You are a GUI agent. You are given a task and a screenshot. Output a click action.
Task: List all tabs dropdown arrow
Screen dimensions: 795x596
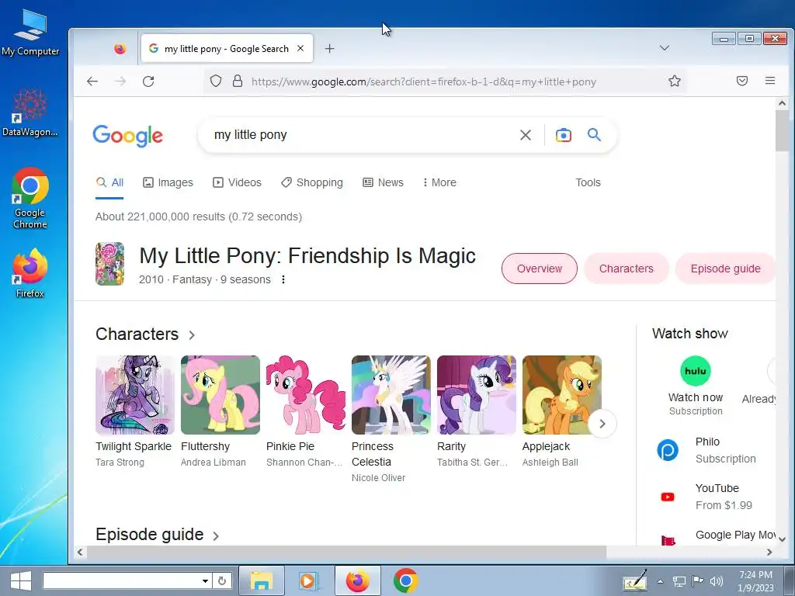(665, 48)
